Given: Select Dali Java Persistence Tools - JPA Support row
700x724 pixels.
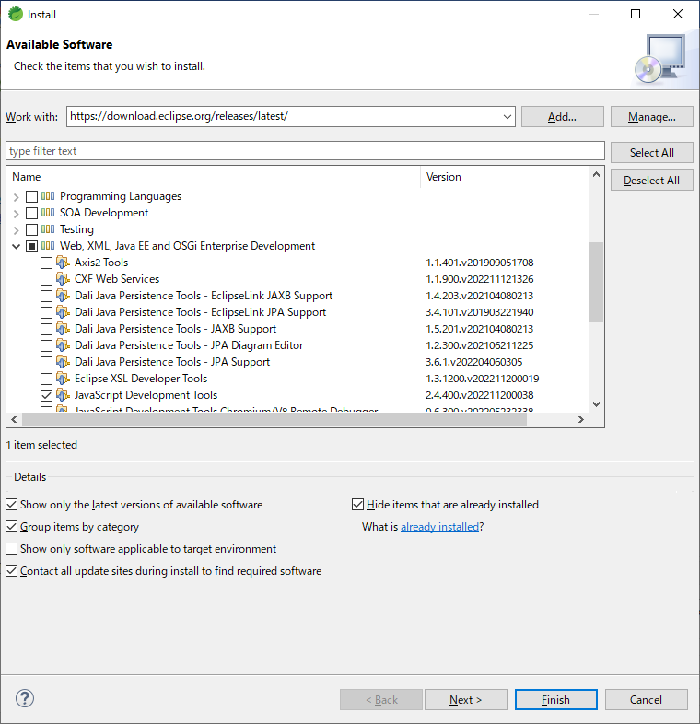Looking at the screenshot, I should (172, 362).
